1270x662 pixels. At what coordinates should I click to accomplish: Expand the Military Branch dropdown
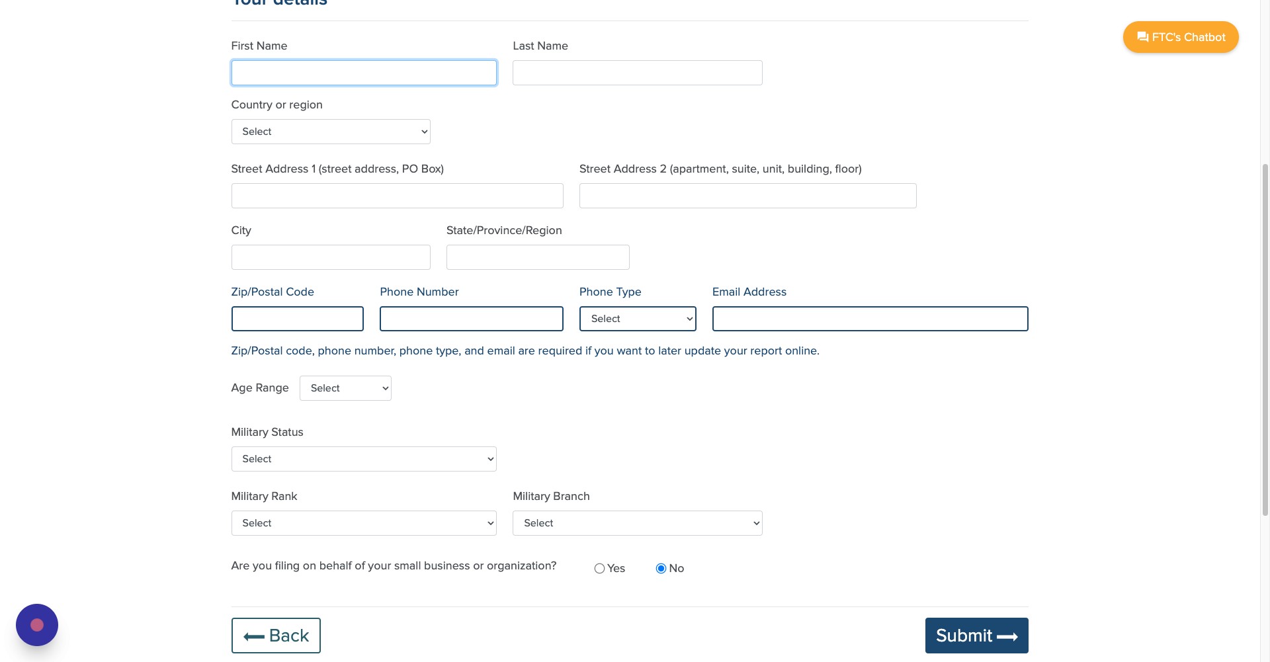637,523
